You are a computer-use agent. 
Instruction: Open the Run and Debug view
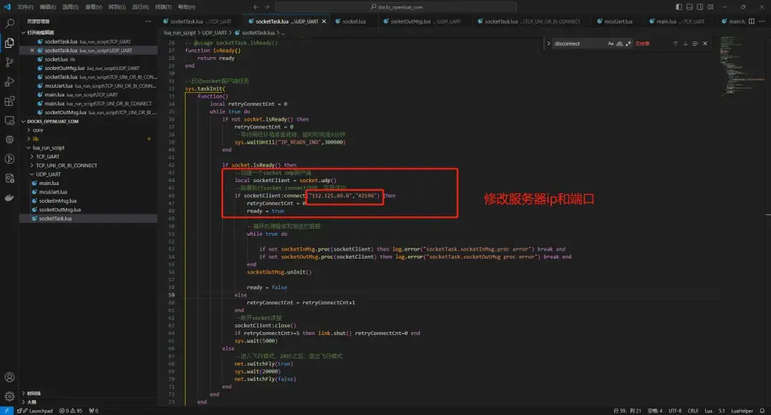coord(9,81)
